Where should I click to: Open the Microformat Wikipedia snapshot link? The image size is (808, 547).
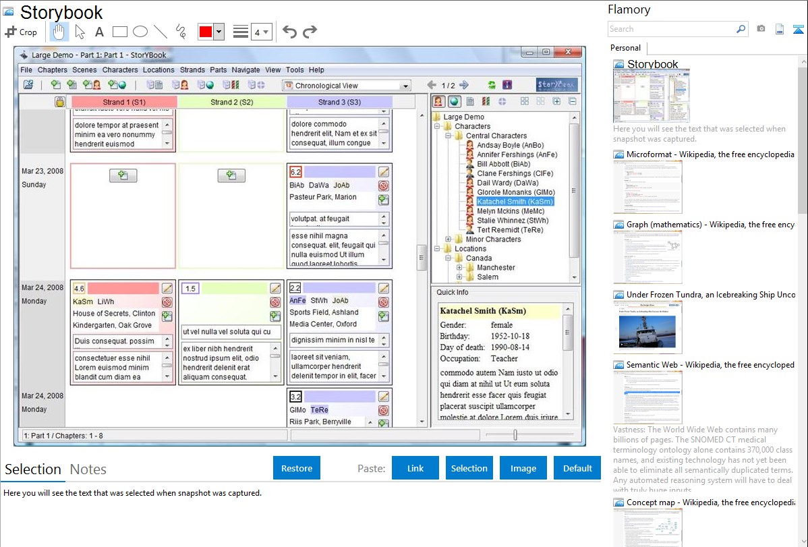(710, 154)
